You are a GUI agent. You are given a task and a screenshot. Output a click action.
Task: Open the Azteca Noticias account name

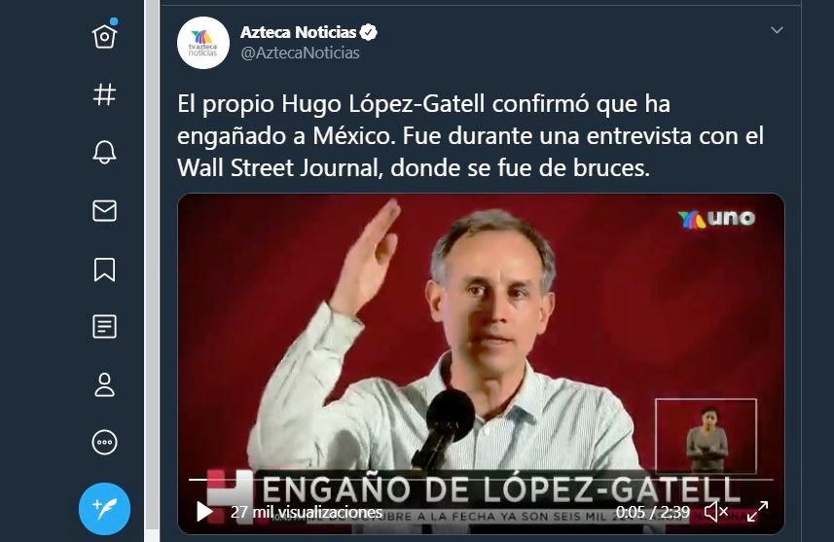(299, 32)
